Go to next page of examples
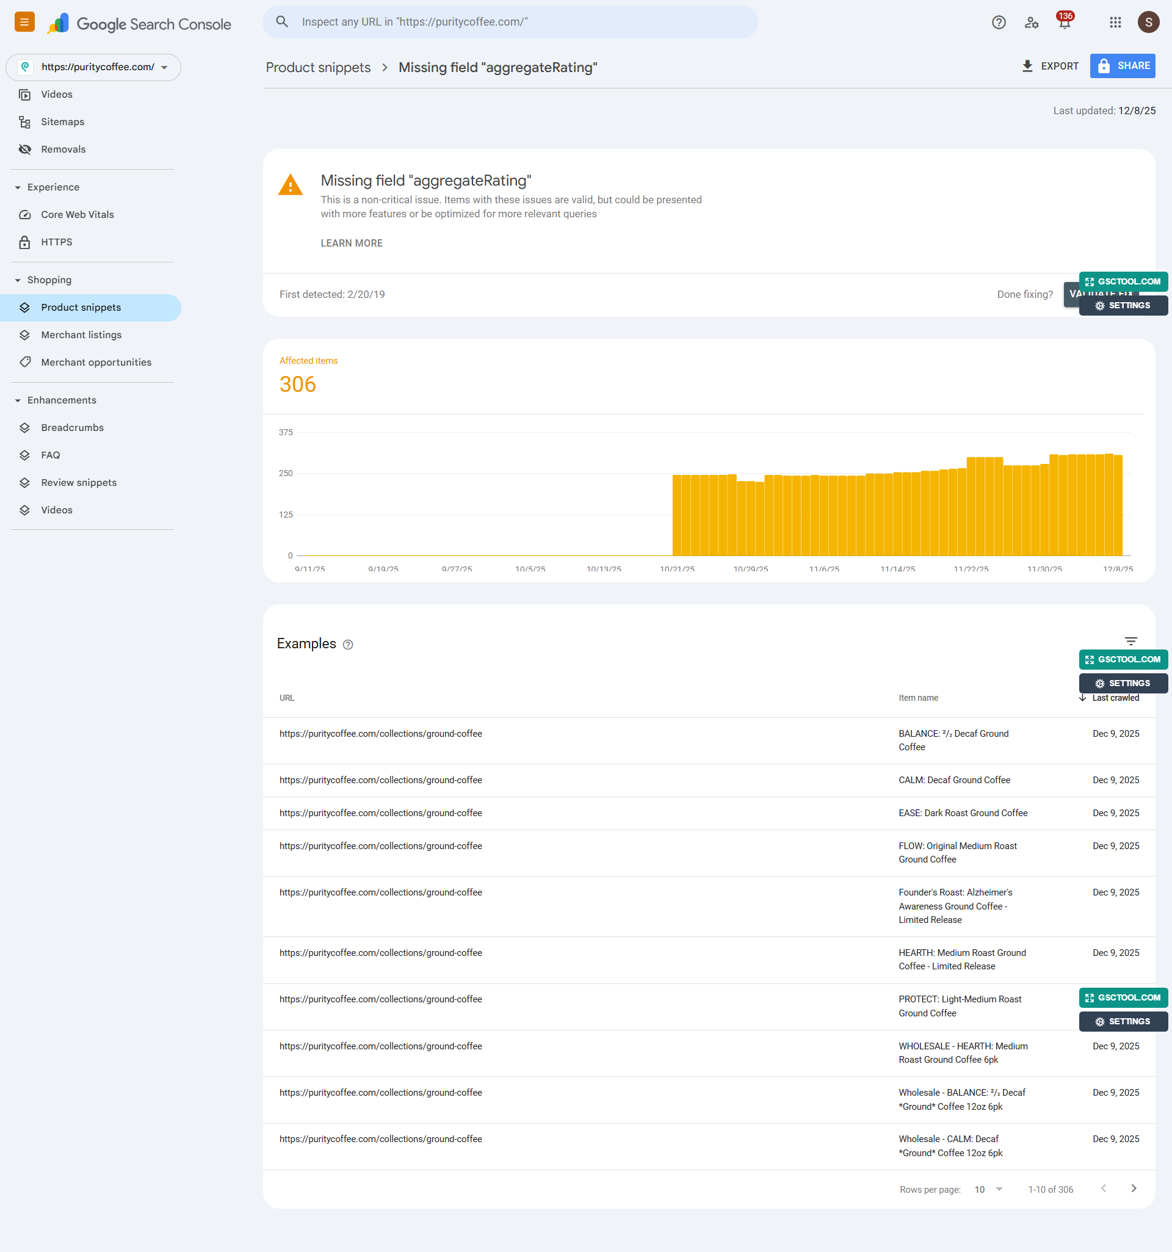 1134,1189
